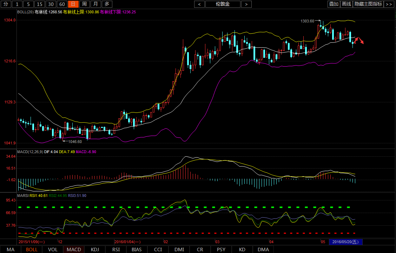396x253 pixels.
Task: Click the 1216.6 price axis label
Action: coord(10,61)
